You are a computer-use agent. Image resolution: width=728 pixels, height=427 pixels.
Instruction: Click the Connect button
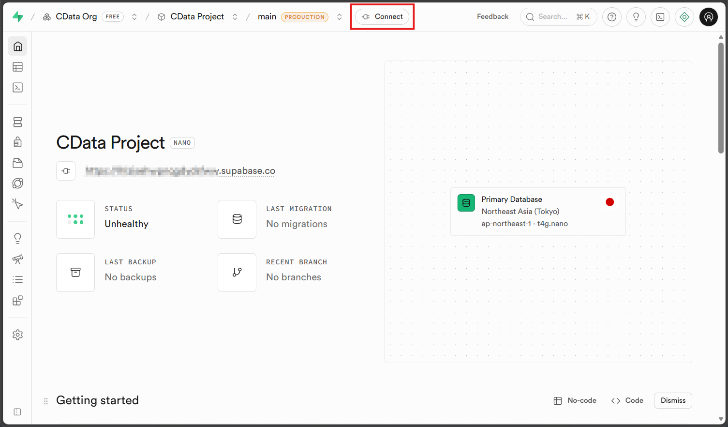[382, 16]
